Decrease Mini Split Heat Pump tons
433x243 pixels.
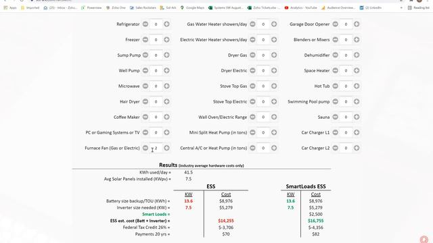coord(252,132)
